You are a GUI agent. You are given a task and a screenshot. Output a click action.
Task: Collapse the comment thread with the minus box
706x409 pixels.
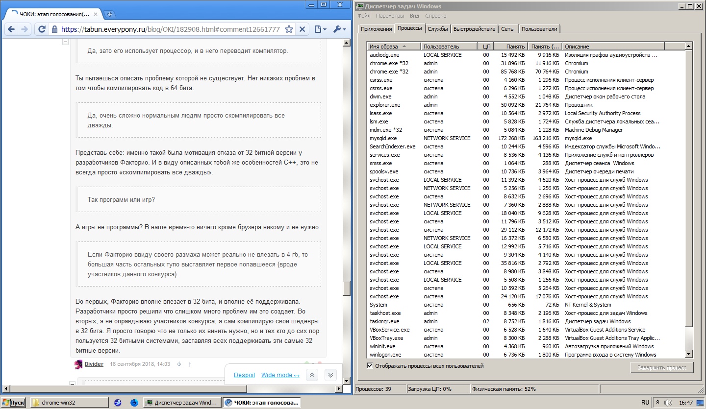click(65, 42)
